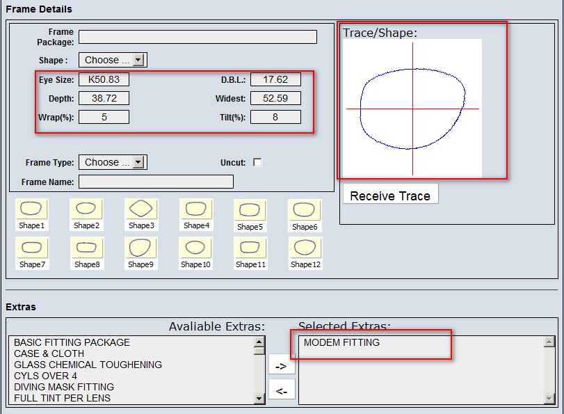This screenshot has width=564, height=414.
Task: Click the Wrap(%) field
Action: click(104, 117)
